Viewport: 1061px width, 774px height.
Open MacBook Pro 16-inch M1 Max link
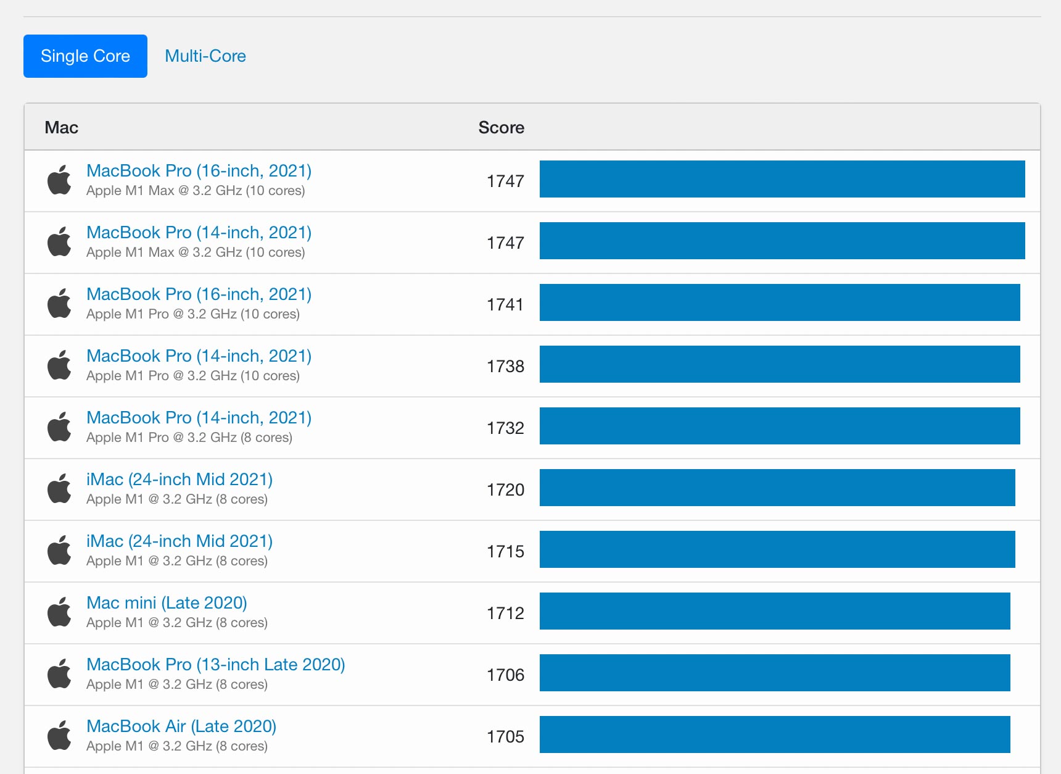coord(199,171)
